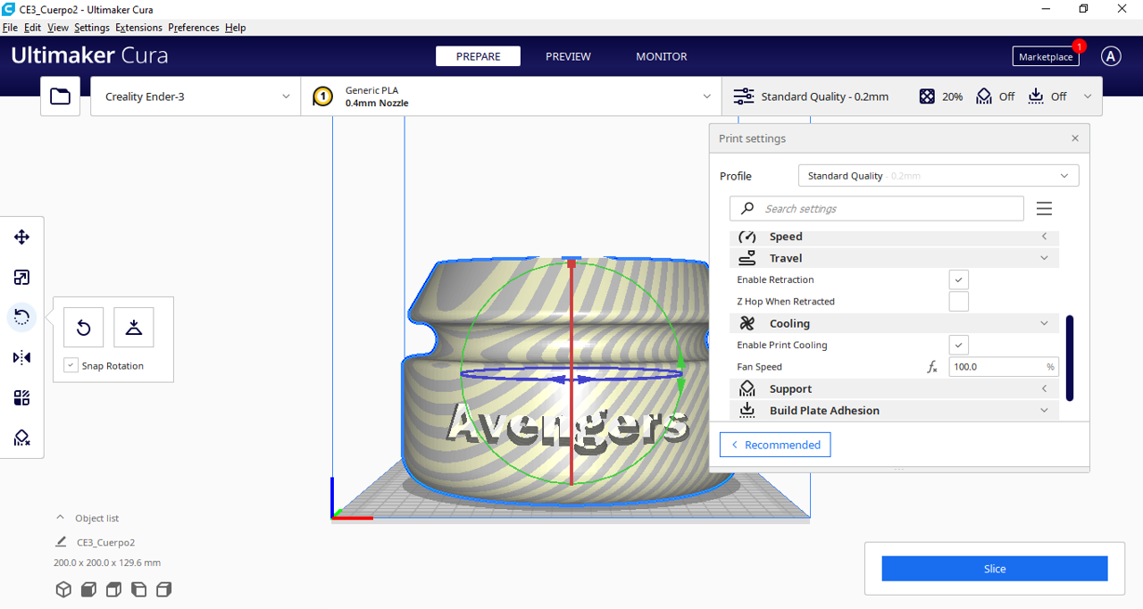Toggle Z Hop When Retracted checkbox
This screenshot has width=1143, height=609.
pos(958,302)
